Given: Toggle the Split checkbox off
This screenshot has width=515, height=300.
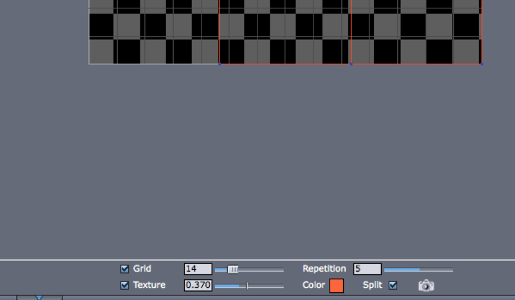Looking at the screenshot, I should coord(393,285).
